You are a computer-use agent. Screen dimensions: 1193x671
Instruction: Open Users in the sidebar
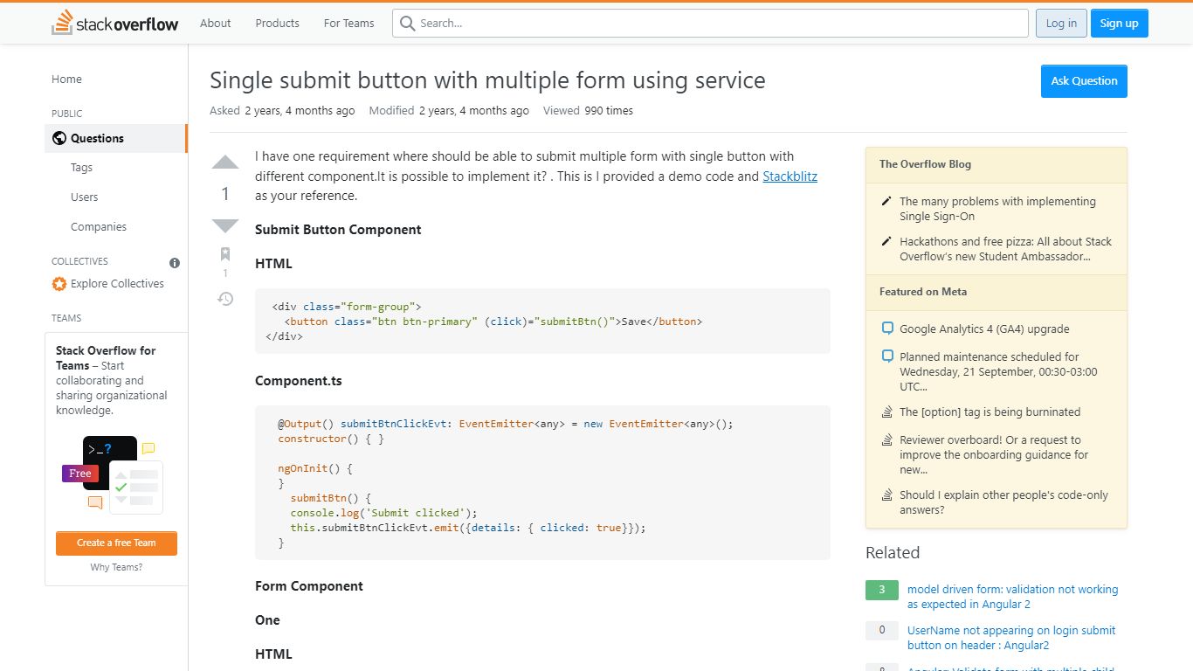point(85,197)
